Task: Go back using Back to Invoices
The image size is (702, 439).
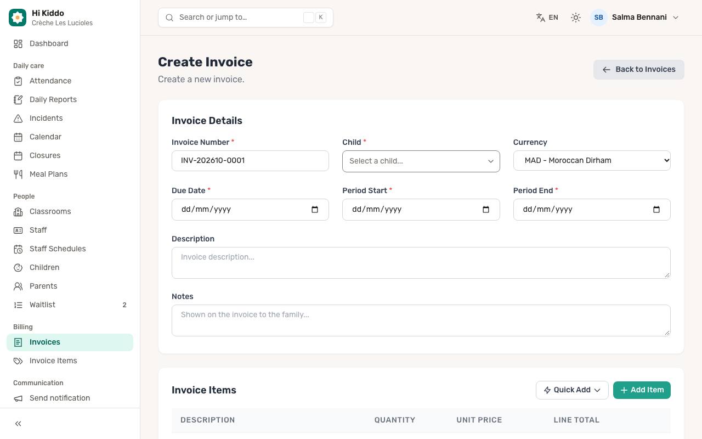Action: (639, 70)
